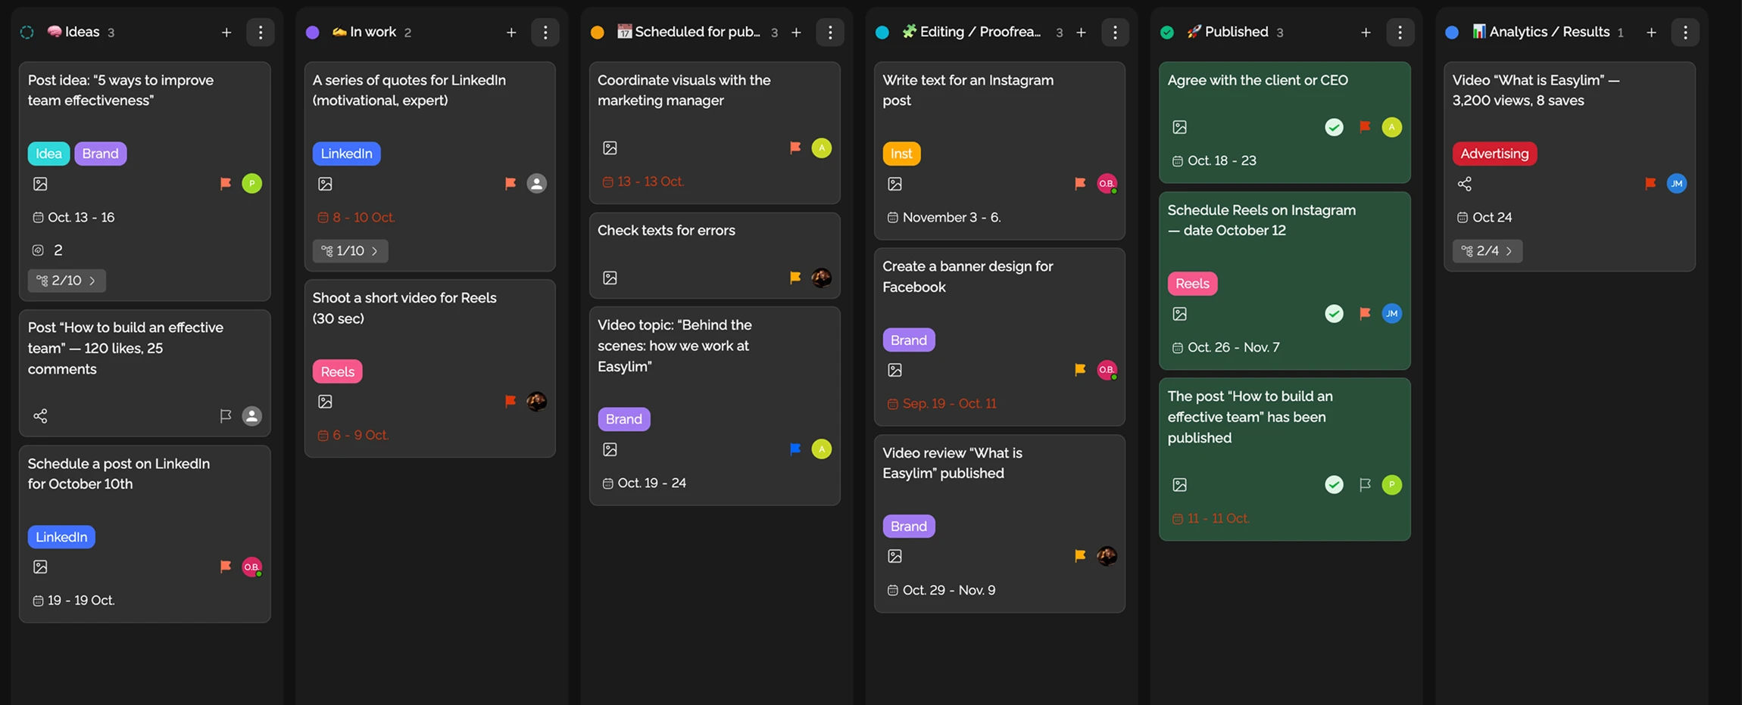Click blue flag on Behind the scenes card
This screenshot has width=1742, height=705.
[x=795, y=449]
